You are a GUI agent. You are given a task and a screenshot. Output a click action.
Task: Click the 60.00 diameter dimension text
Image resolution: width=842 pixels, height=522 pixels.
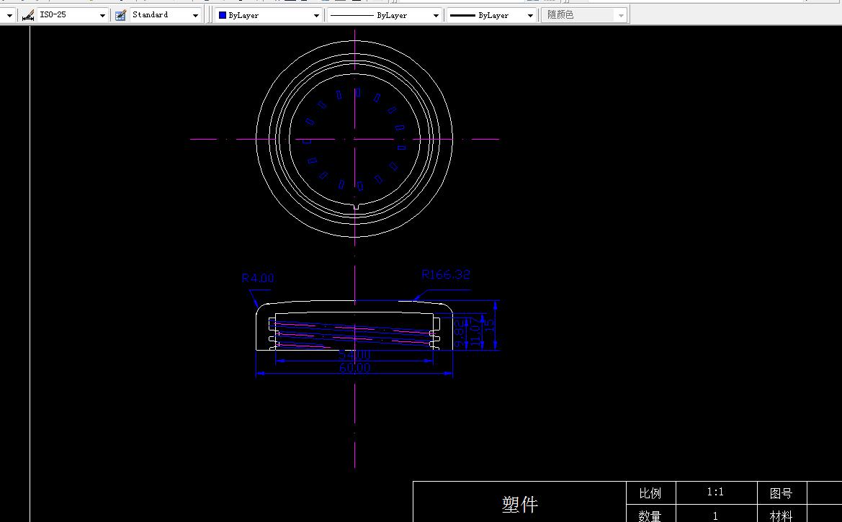pyautogui.click(x=354, y=367)
